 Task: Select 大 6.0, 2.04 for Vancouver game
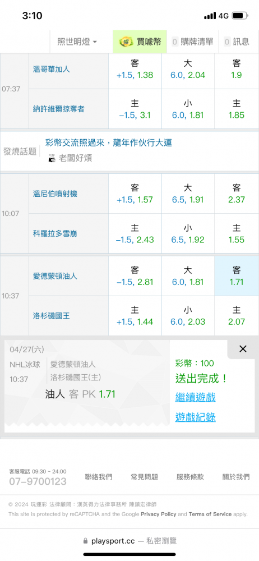point(188,70)
